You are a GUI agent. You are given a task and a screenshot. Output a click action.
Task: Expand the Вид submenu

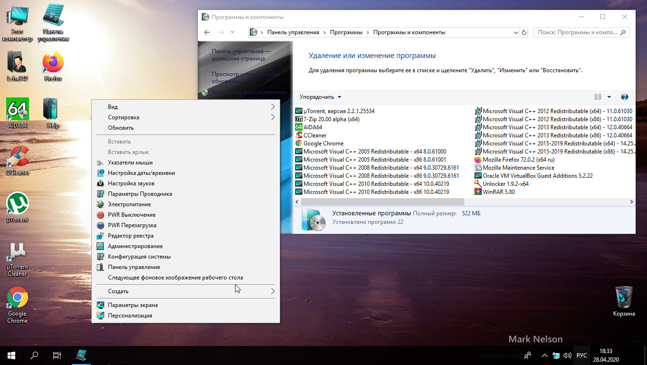pyautogui.click(x=273, y=107)
